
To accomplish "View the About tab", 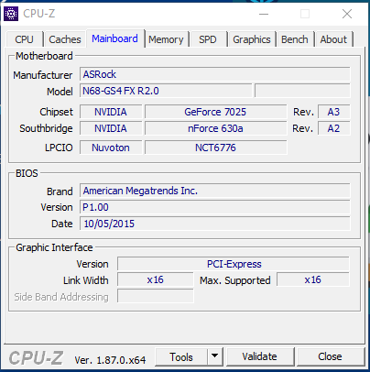I will [333, 39].
